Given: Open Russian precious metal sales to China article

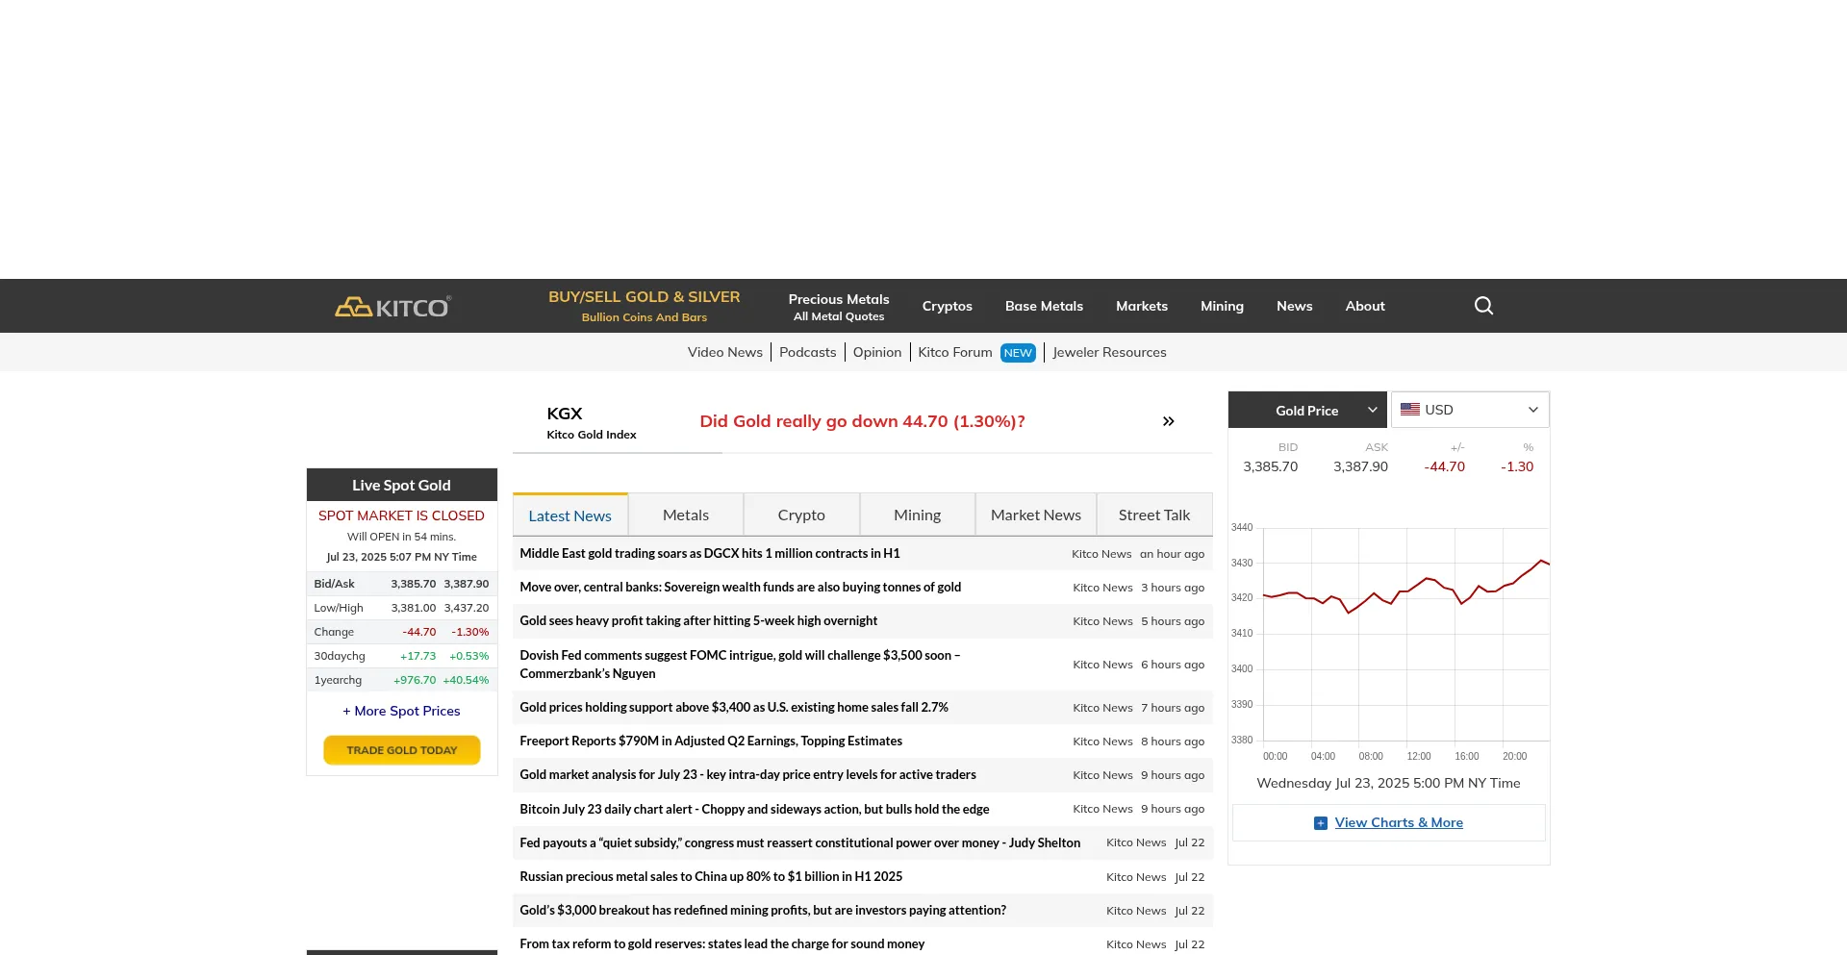Looking at the screenshot, I should tap(711, 877).
